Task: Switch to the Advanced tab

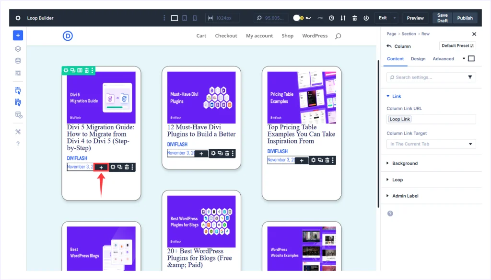Action: [x=443, y=59]
